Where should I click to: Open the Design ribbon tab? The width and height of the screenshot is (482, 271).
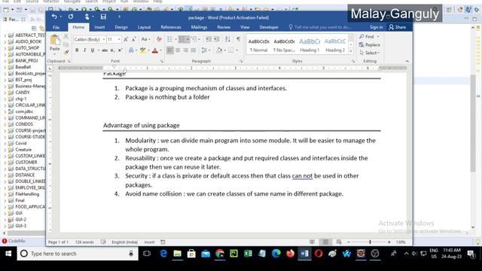[x=121, y=27]
